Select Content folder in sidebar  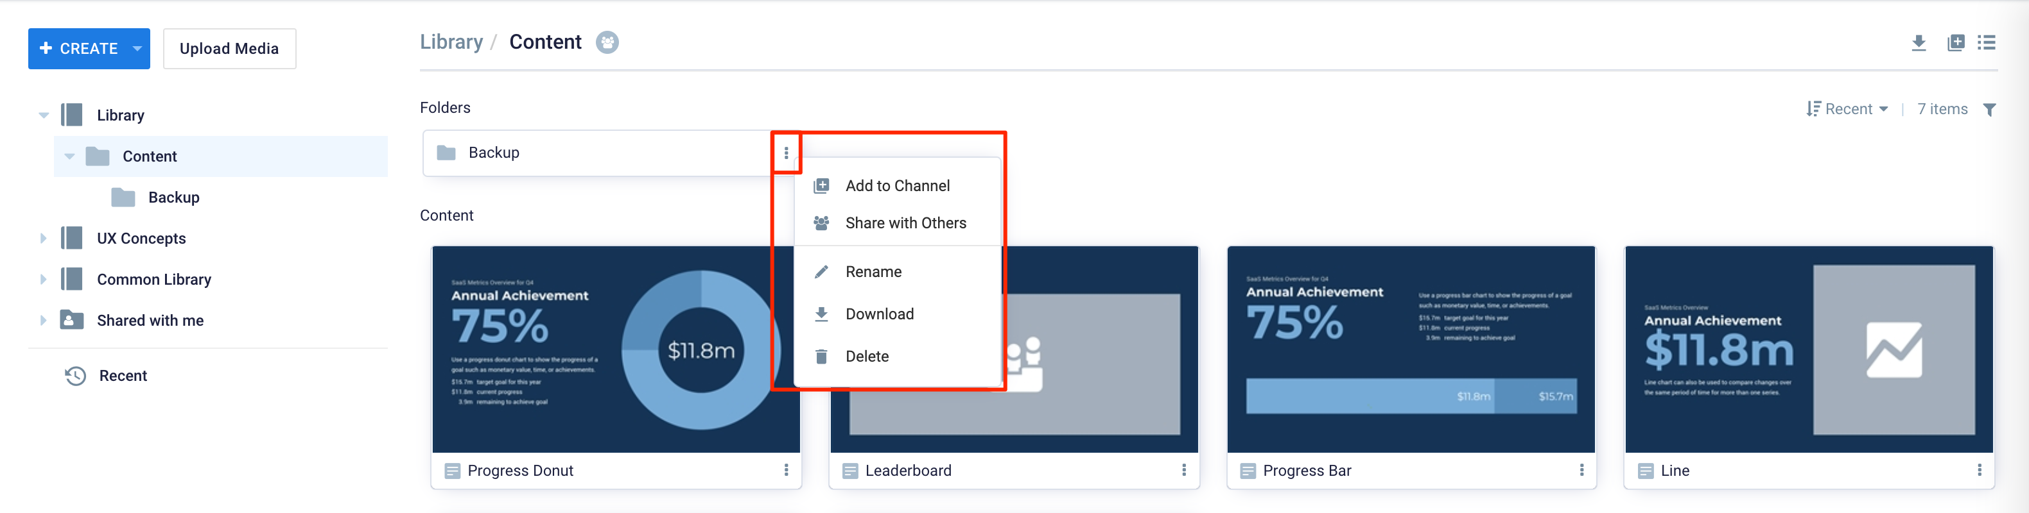pyautogui.click(x=220, y=156)
